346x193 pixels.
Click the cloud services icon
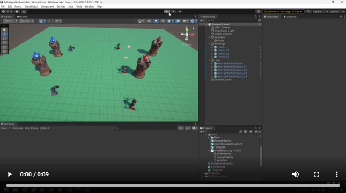click(x=17, y=11)
